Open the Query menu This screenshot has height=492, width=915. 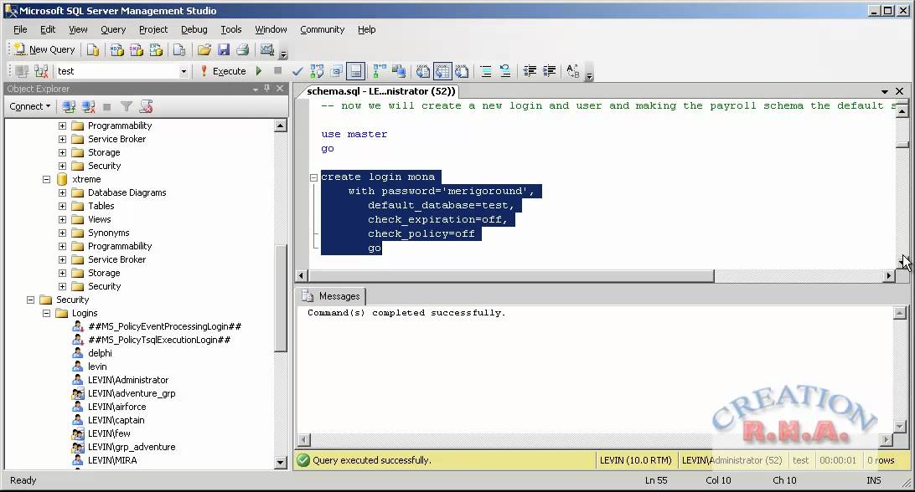[112, 29]
